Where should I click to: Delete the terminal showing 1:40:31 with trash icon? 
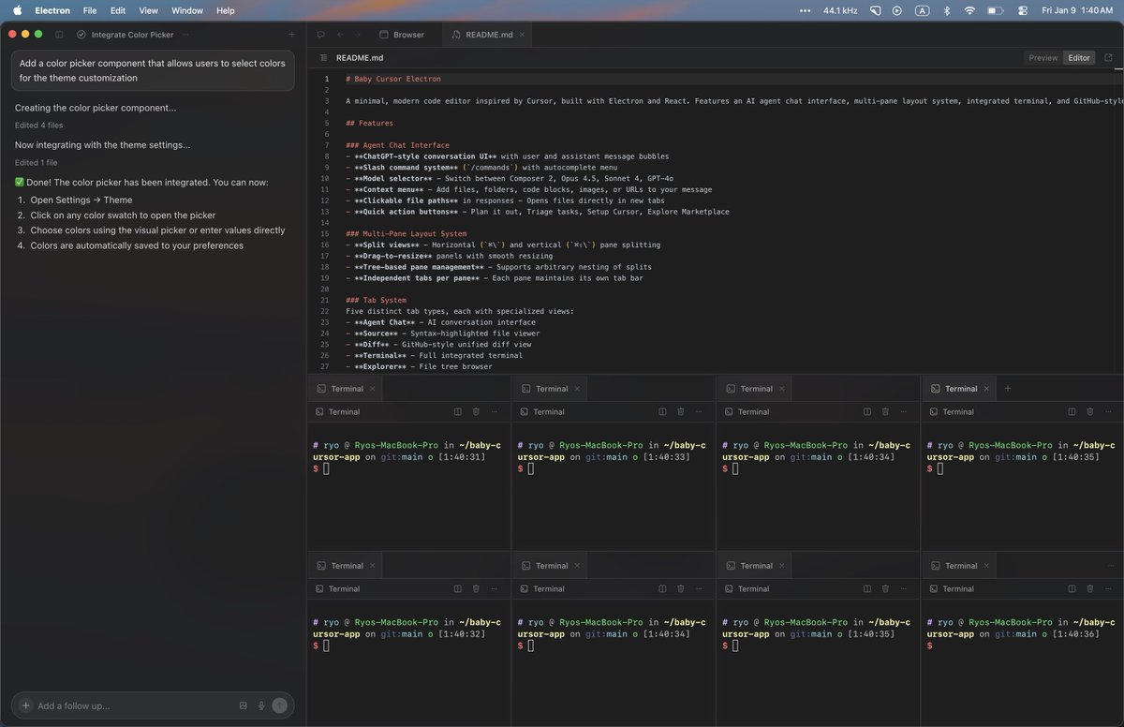476,411
